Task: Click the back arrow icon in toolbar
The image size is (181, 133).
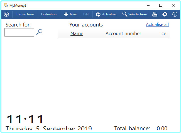Action: coord(6,14)
